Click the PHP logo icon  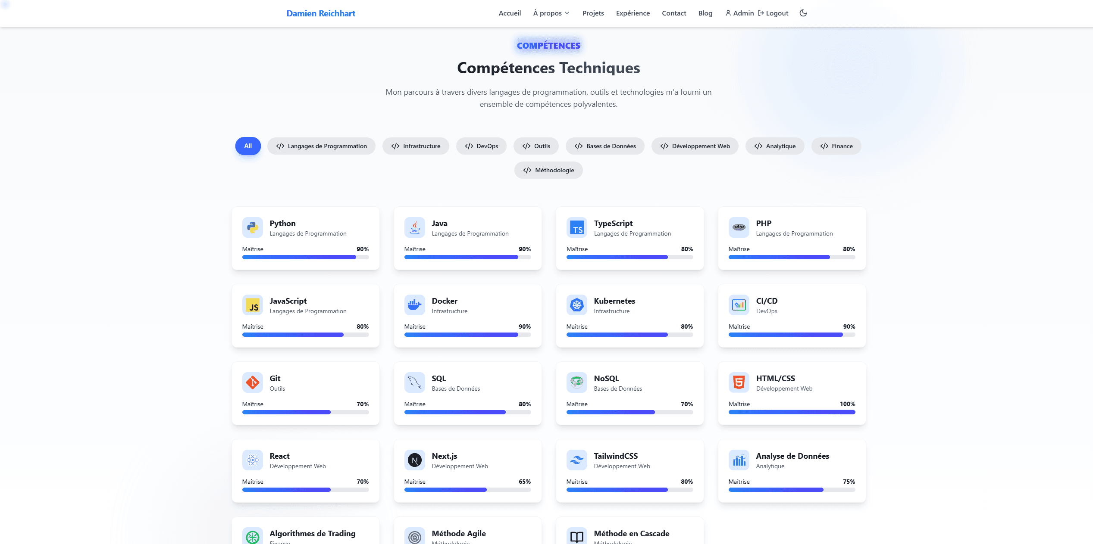tap(739, 227)
